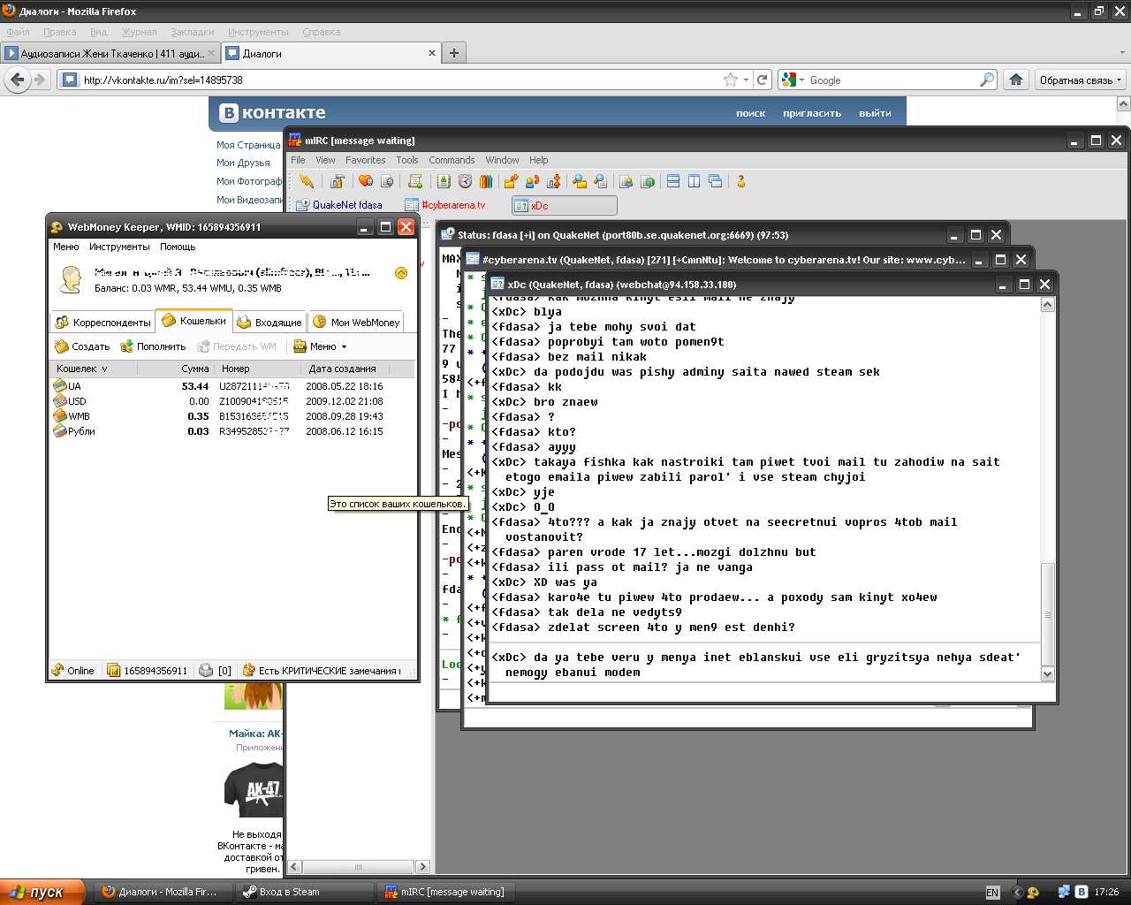Open mIRC DCC Options icon

pyautogui.click(x=554, y=181)
